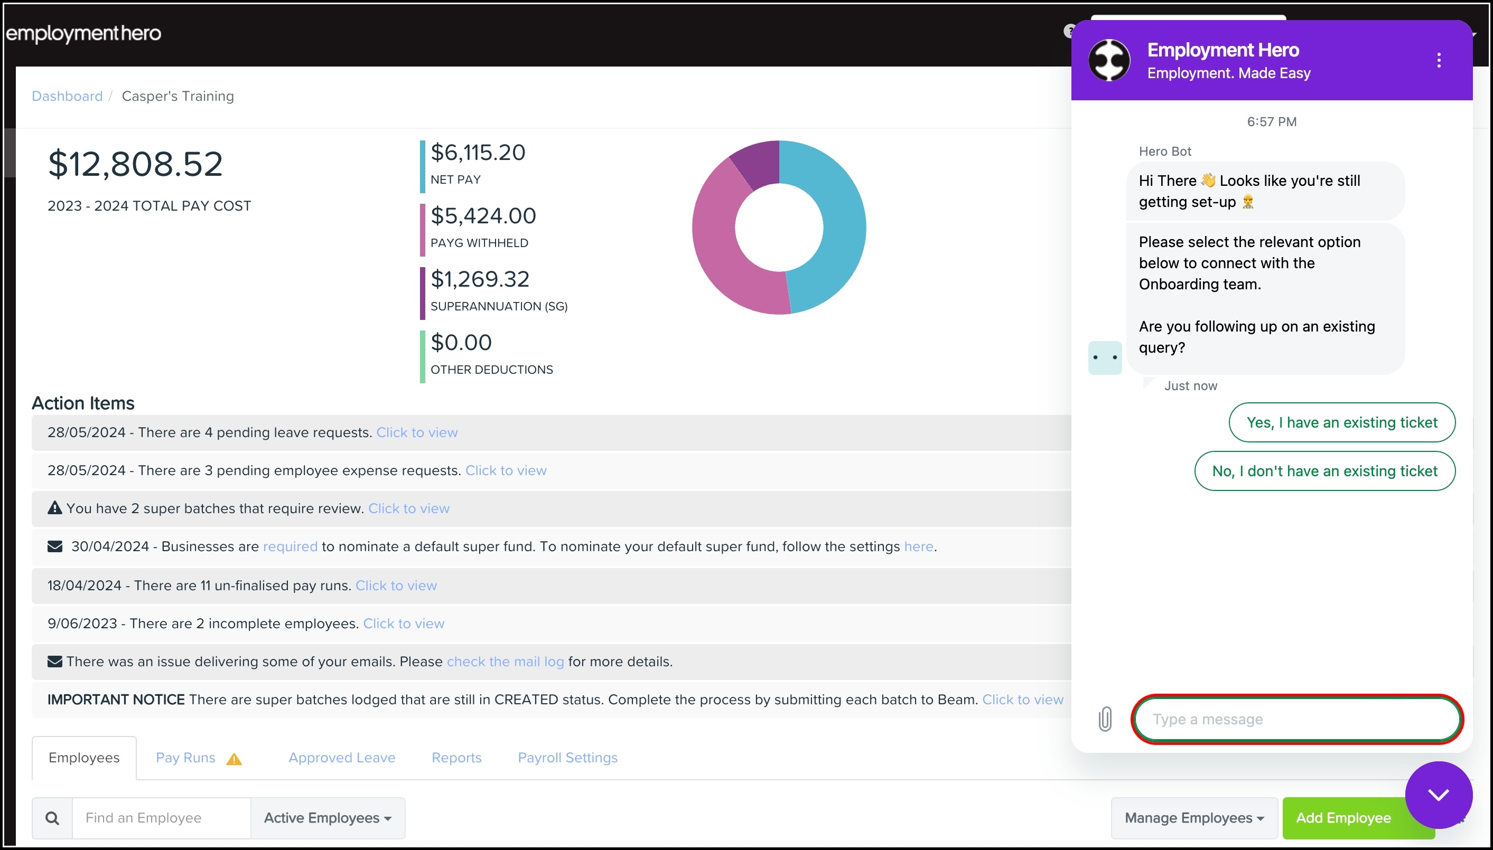Open the Payroll Settings tab

(x=567, y=757)
